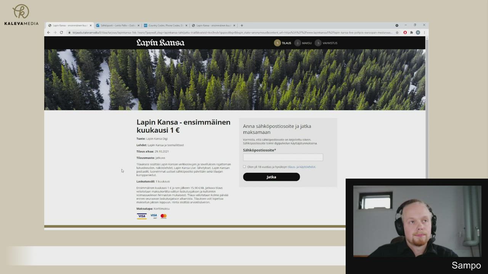488x274 pixels.
Task: Click the dark circle icon beside window controls
Action: click(x=397, y=25)
